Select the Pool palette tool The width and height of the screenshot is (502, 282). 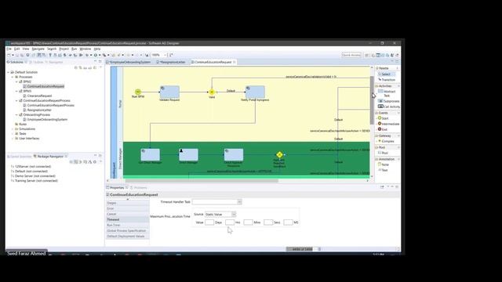[x=384, y=153]
